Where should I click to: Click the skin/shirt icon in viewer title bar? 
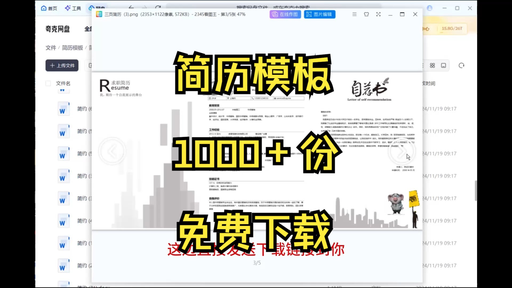pos(366,14)
